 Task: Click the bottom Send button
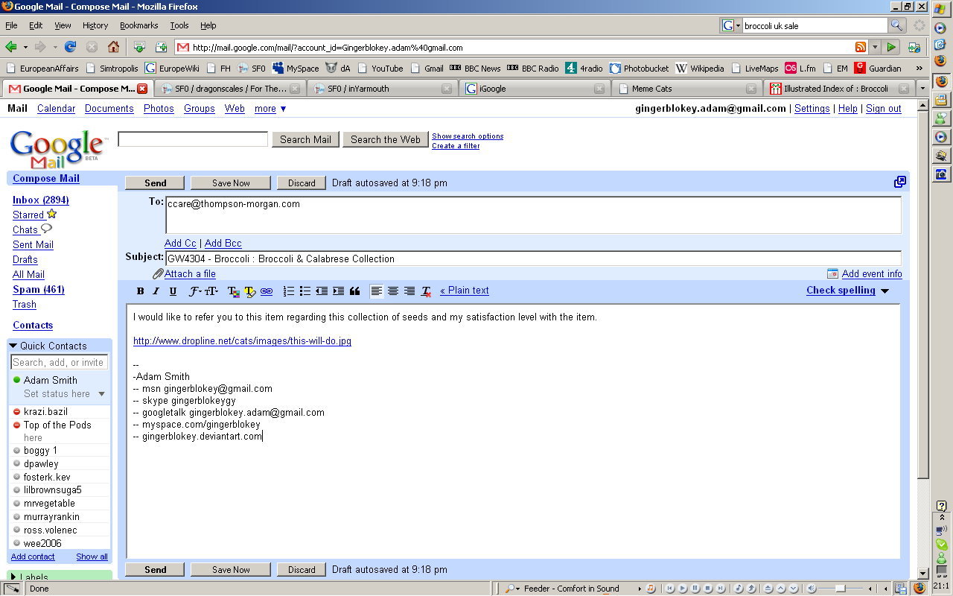click(155, 570)
